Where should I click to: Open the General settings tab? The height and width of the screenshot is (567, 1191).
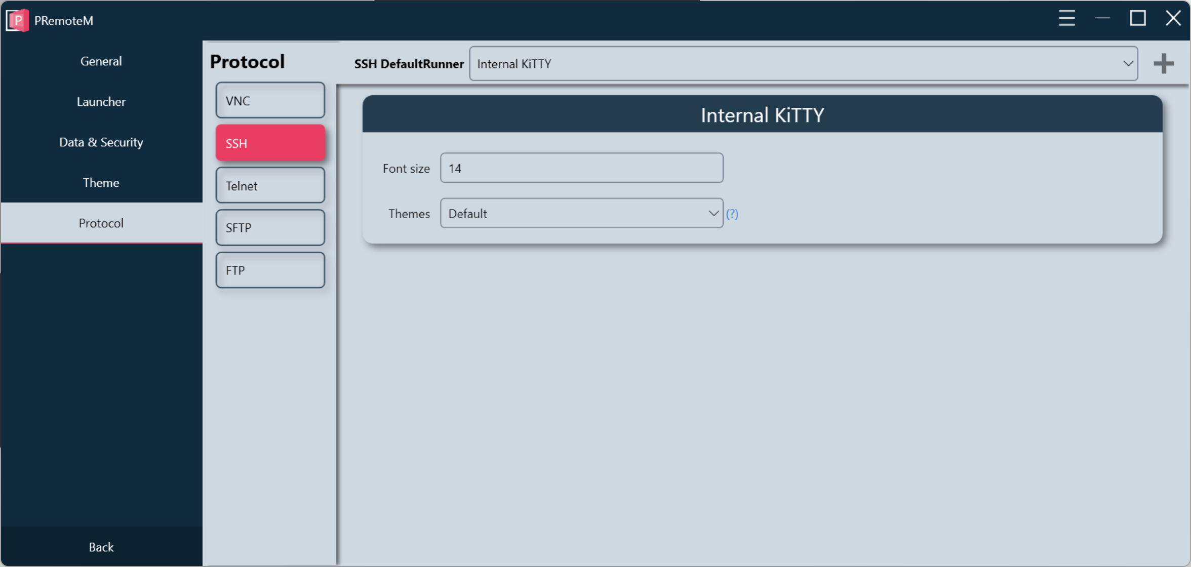[x=101, y=61]
